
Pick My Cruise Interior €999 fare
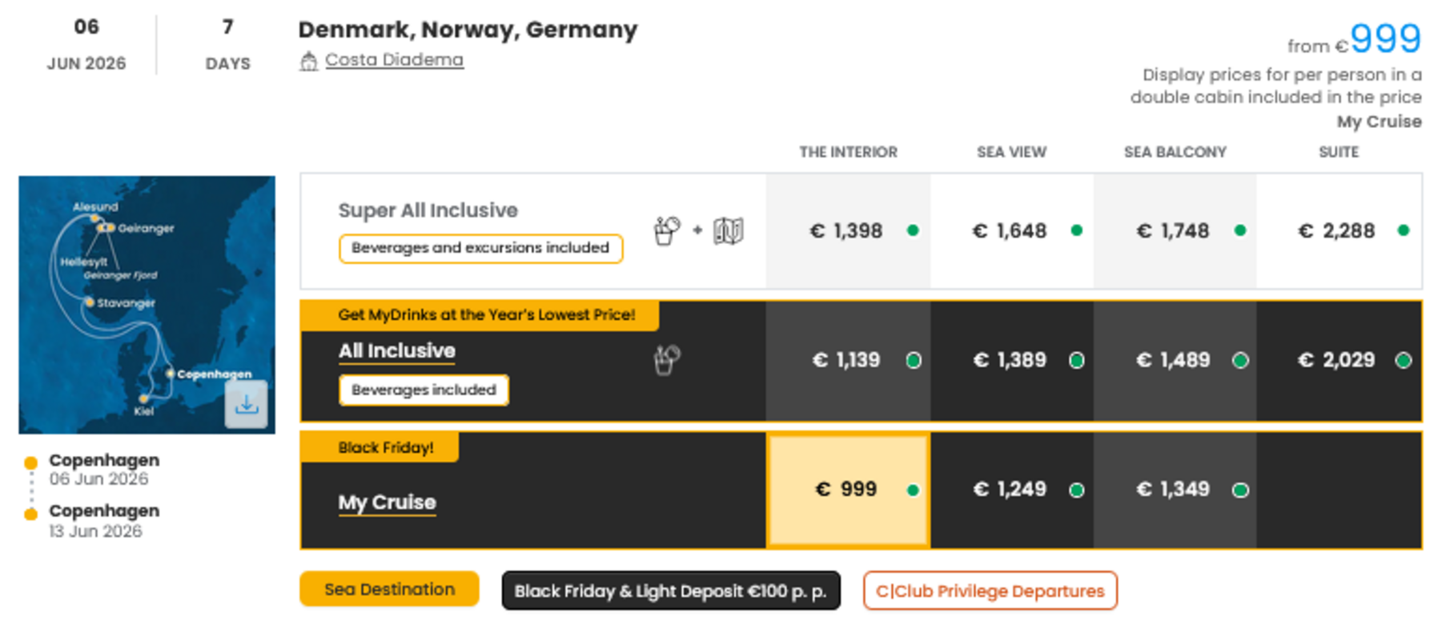848,490
